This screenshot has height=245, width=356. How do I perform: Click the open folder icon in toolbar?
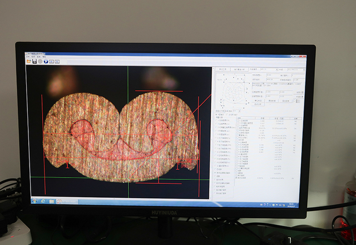click(x=29, y=62)
